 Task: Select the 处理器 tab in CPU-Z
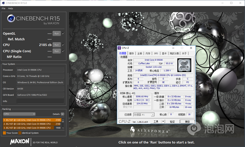click(x=122, y=53)
